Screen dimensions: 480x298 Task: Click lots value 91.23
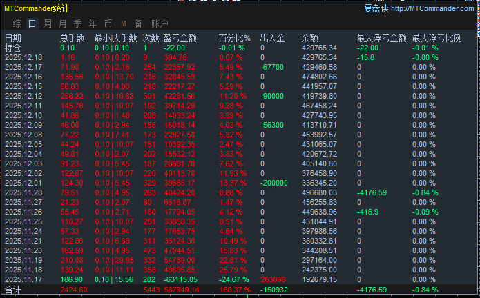point(70,163)
